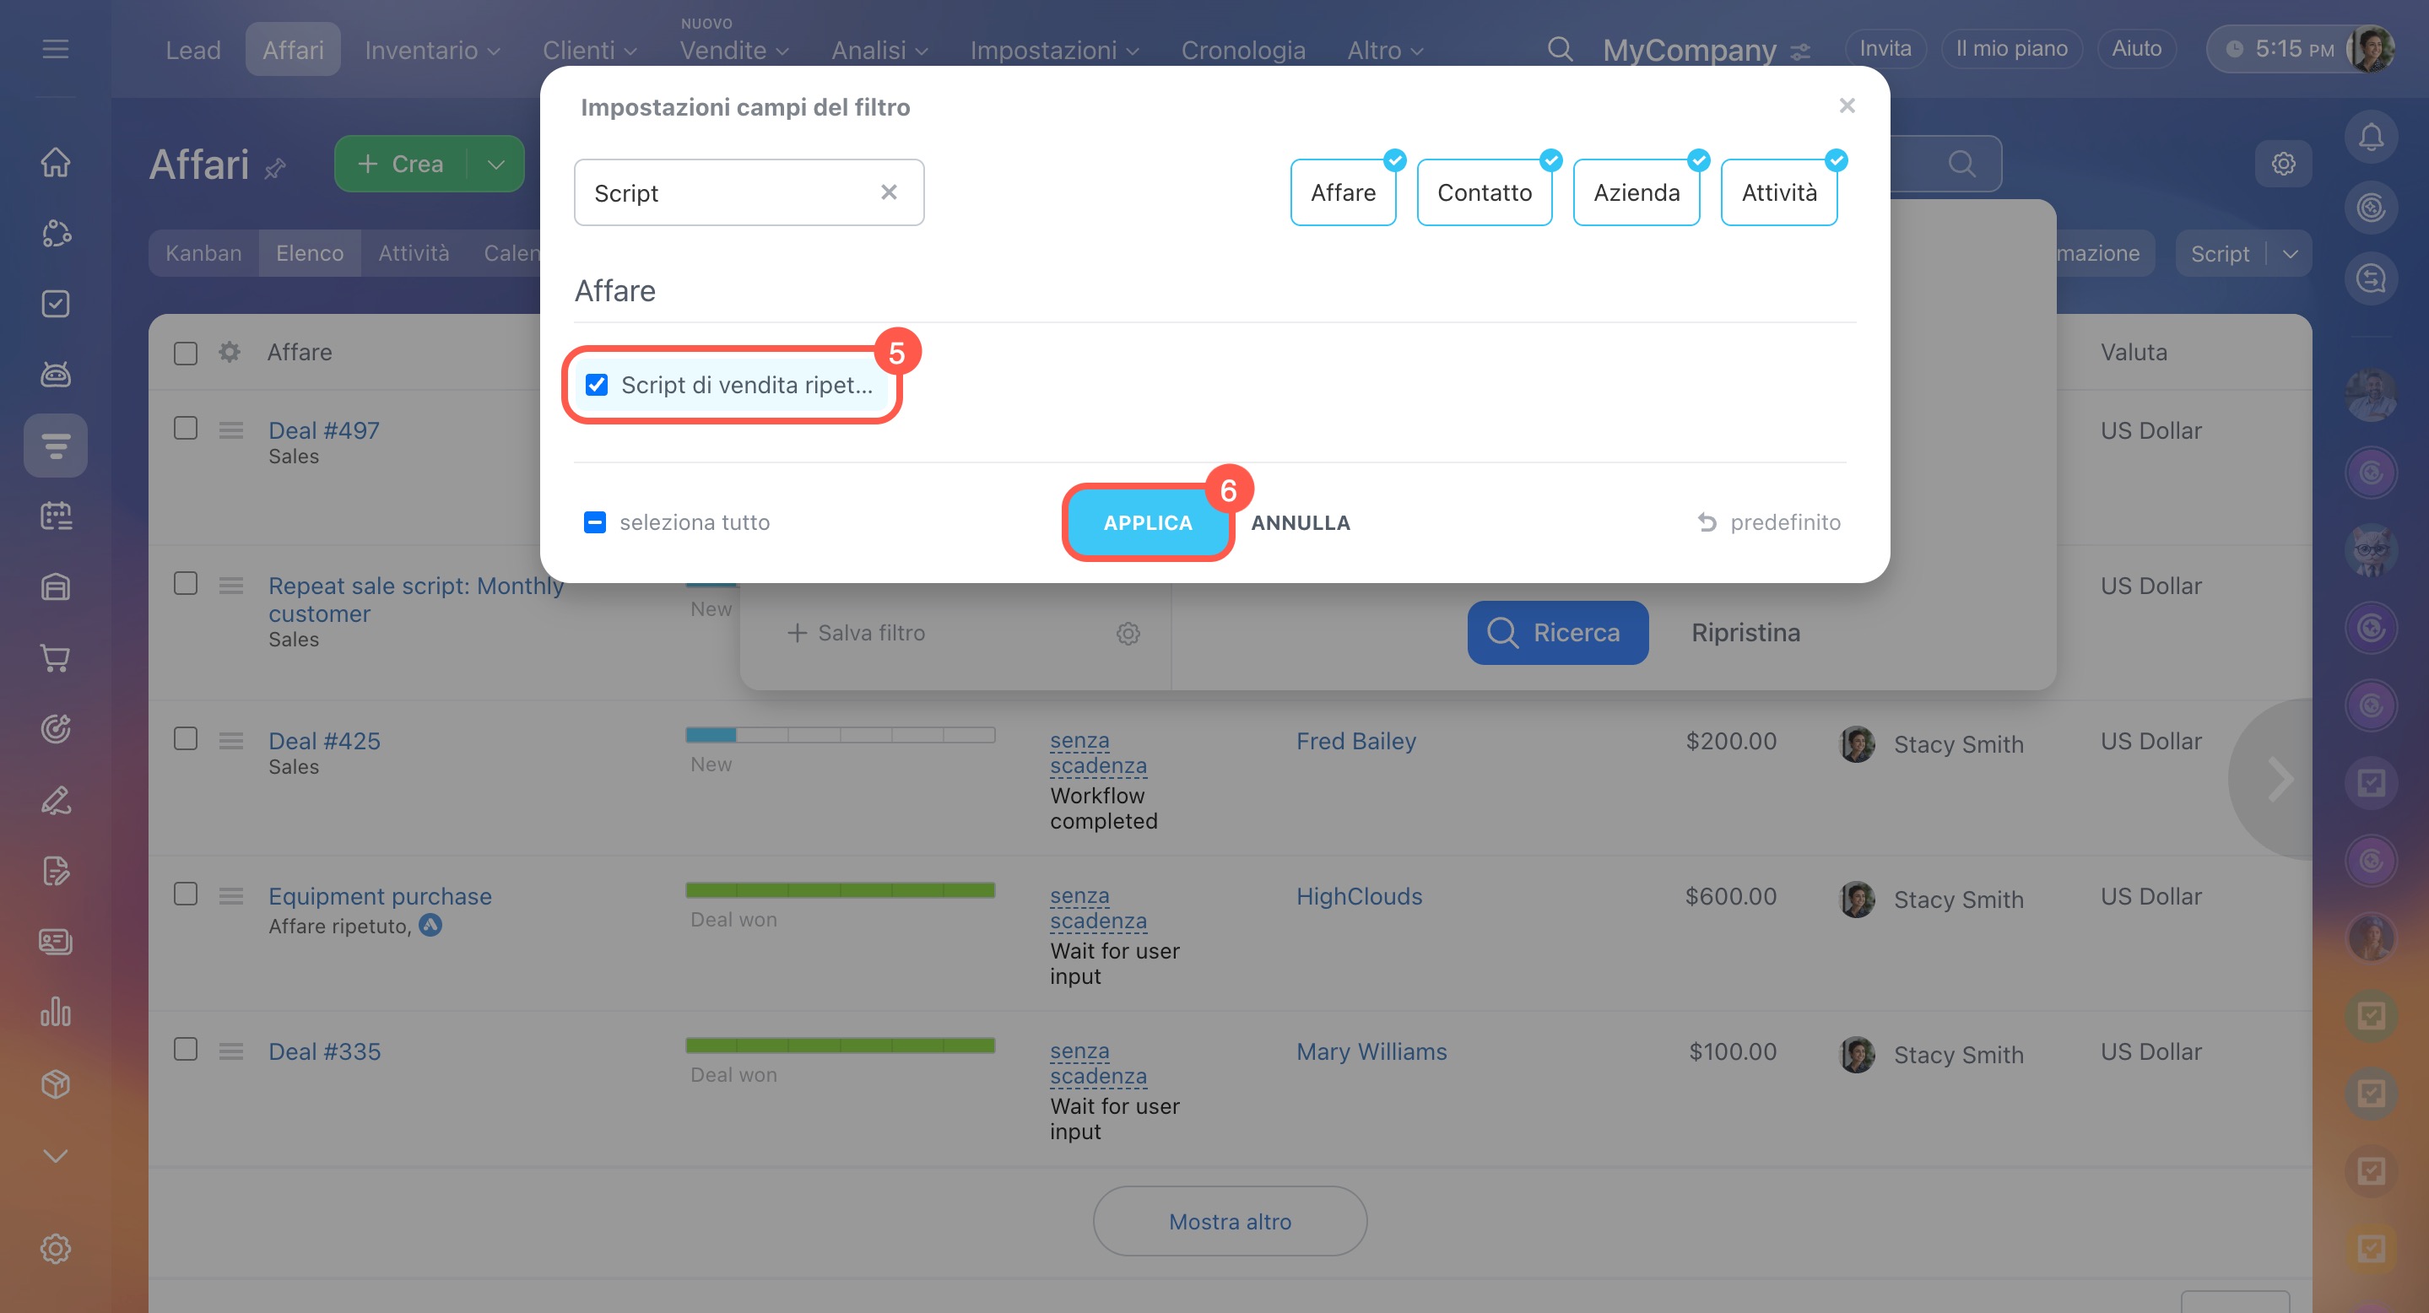
Task: Open the shopping cart sidebar icon
Action: click(x=56, y=658)
